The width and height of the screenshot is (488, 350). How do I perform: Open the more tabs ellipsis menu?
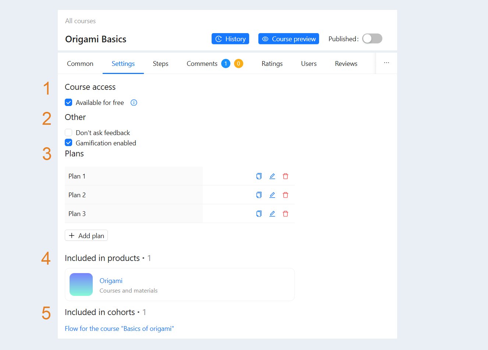pyautogui.click(x=386, y=63)
